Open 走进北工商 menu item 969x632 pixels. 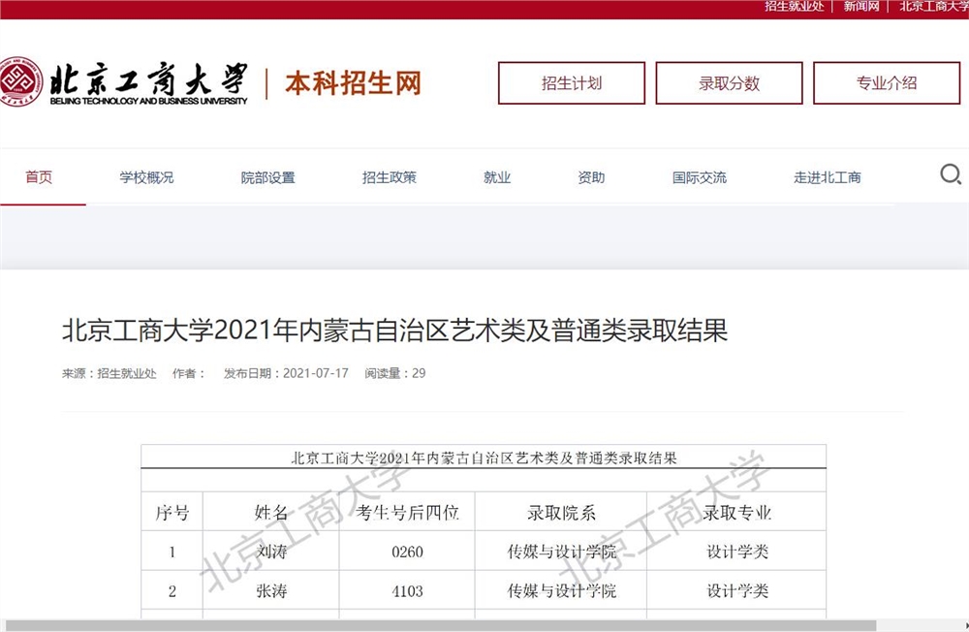click(x=828, y=177)
